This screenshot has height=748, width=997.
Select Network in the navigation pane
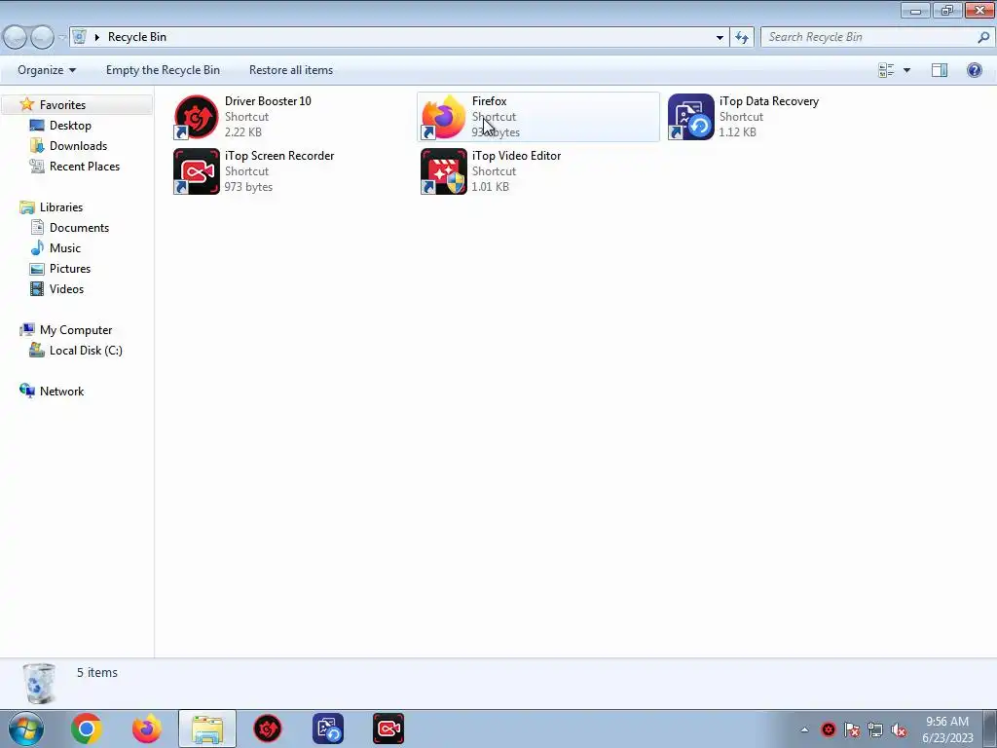pyautogui.click(x=61, y=392)
